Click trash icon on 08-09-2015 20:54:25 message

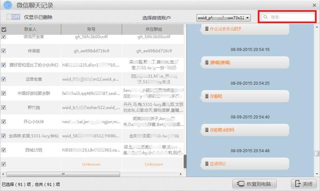[x=206, y=96]
